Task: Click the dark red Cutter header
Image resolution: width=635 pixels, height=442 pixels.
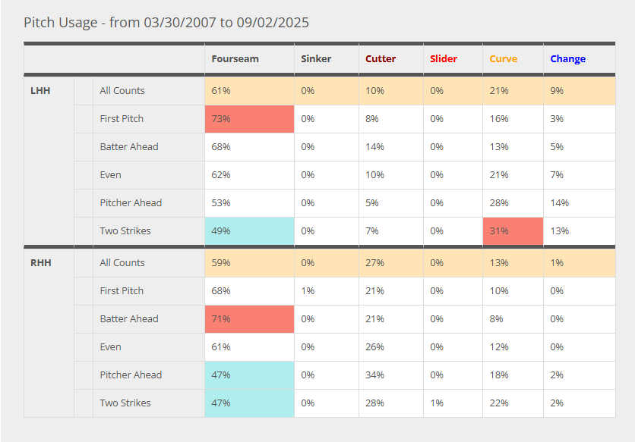Action: point(381,58)
